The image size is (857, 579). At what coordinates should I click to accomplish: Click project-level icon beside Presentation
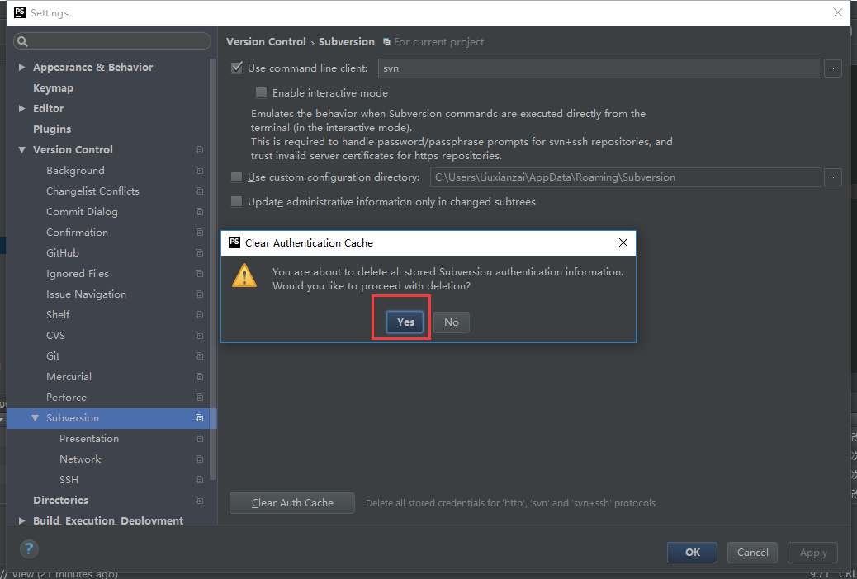tap(200, 439)
